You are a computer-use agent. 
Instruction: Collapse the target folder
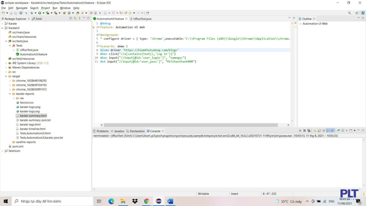[6, 76]
